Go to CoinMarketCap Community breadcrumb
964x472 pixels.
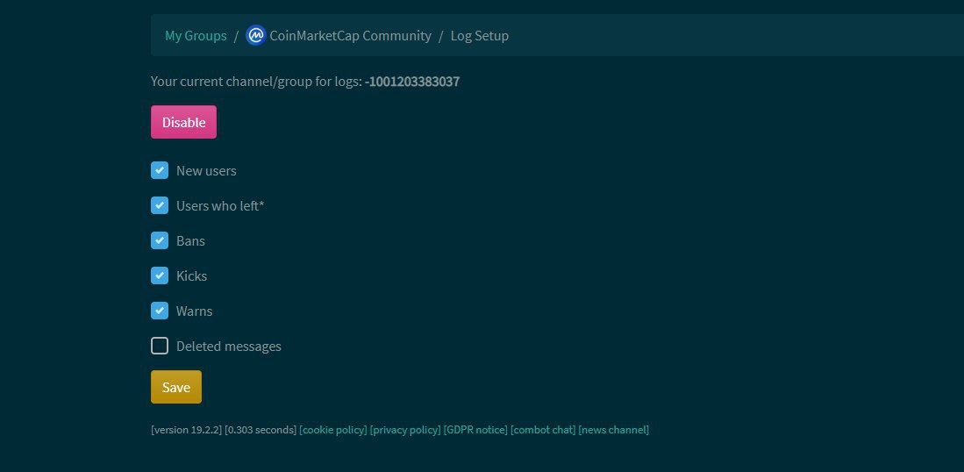pyautogui.click(x=351, y=36)
